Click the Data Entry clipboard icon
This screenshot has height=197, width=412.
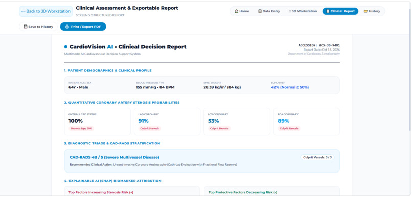[260, 11]
